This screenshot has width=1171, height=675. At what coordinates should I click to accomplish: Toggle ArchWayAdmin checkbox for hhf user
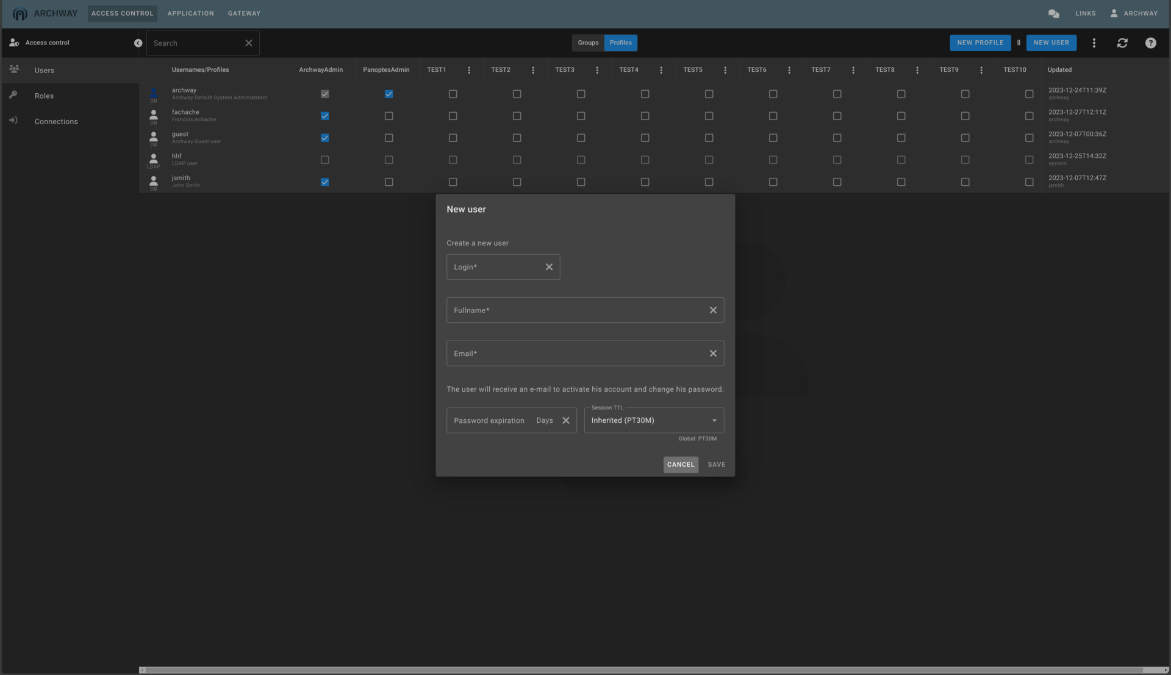[x=325, y=160]
